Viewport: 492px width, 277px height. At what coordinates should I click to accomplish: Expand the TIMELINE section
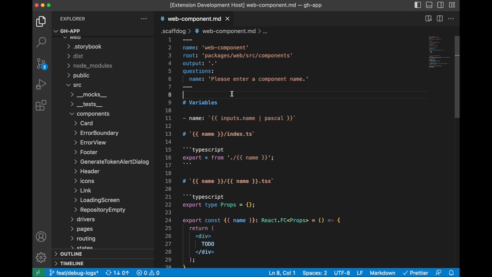pos(103,263)
